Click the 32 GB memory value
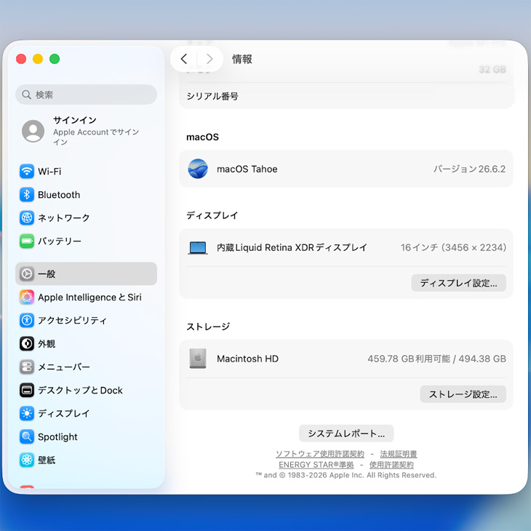 click(x=492, y=69)
